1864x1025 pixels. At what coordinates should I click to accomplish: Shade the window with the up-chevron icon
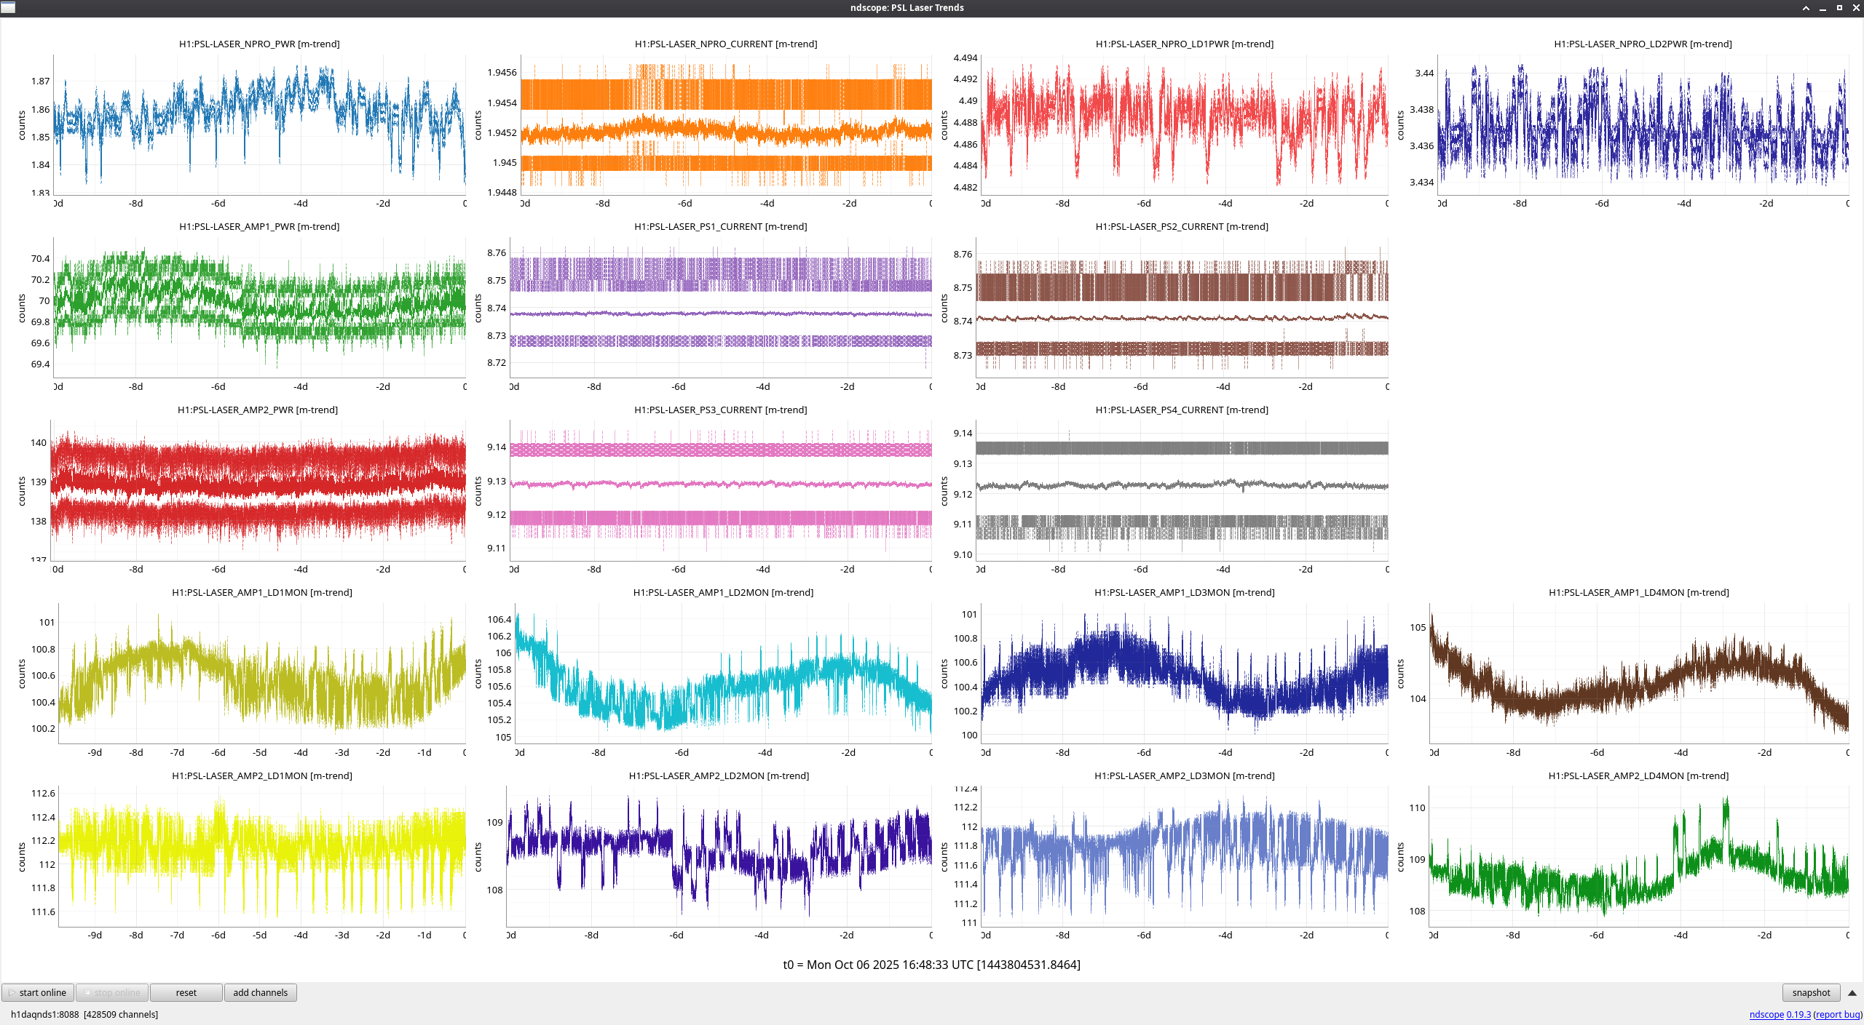point(1806,8)
